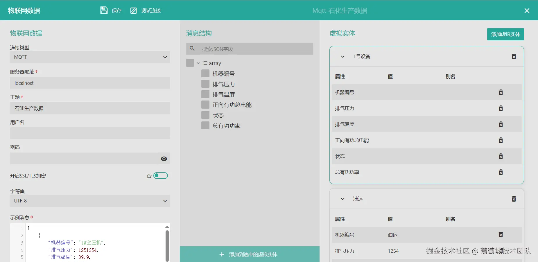Toggle password visibility eye icon
Image resolution: width=538 pixels, height=262 pixels.
[164, 159]
